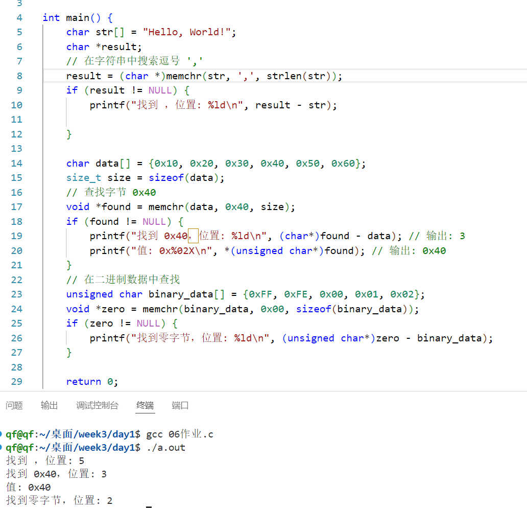Switch to the 输出 tab
Screen dimensions: 527x508
coord(49,405)
